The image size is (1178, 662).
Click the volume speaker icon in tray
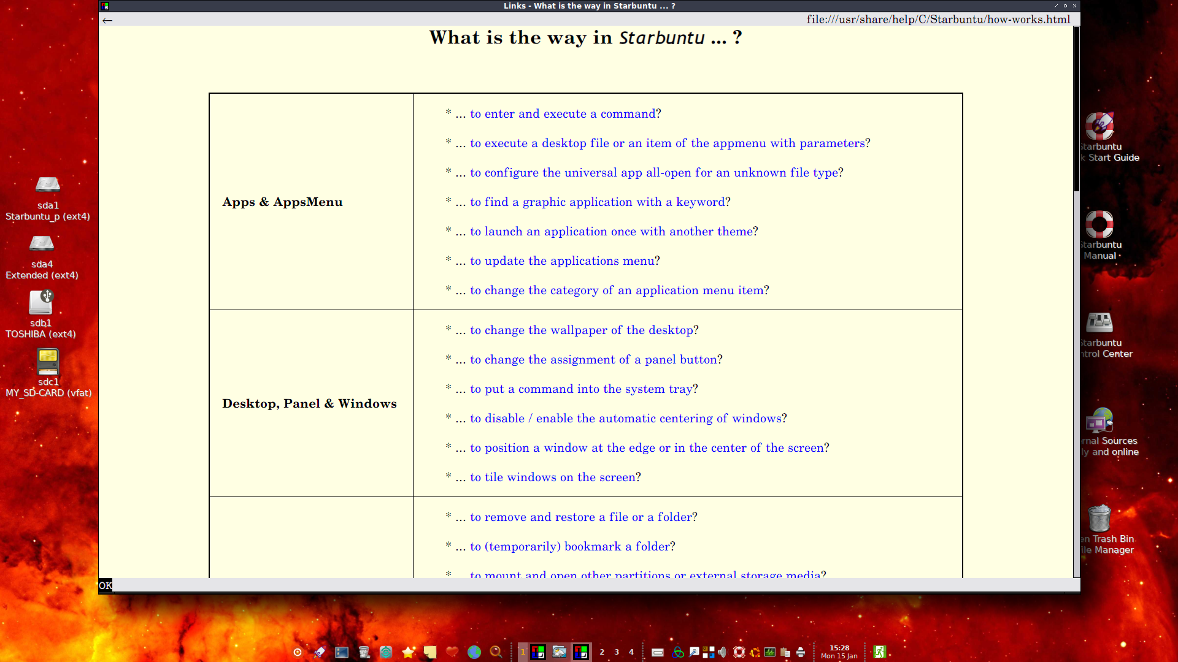[722, 652]
